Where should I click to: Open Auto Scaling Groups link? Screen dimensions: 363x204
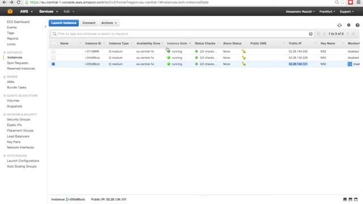22,166
